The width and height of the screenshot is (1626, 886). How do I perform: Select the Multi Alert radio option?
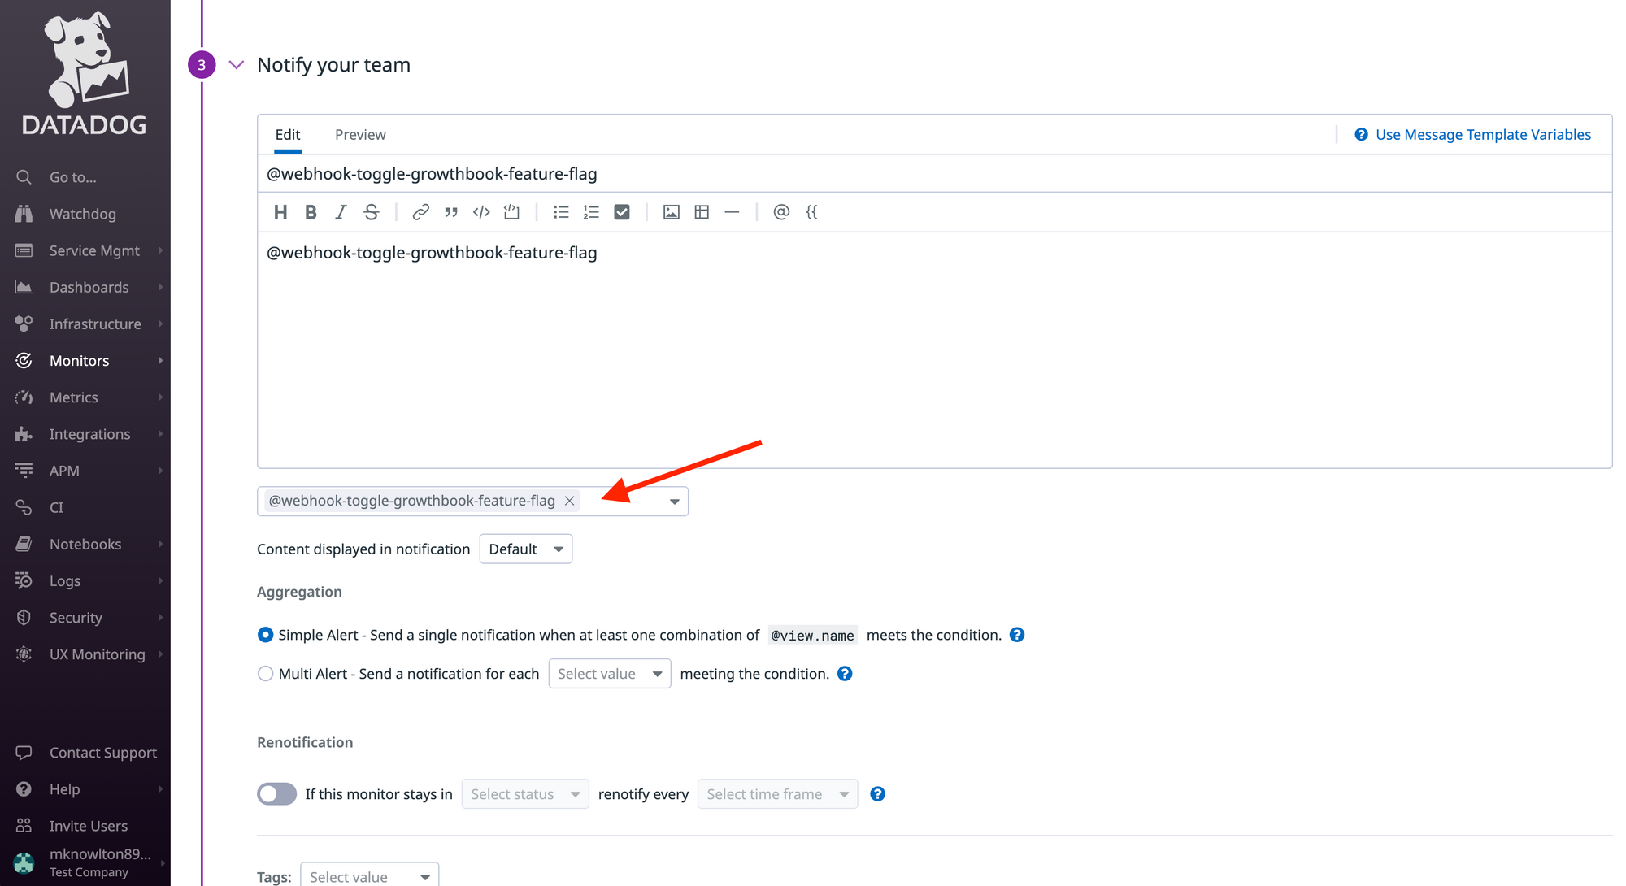click(x=265, y=674)
